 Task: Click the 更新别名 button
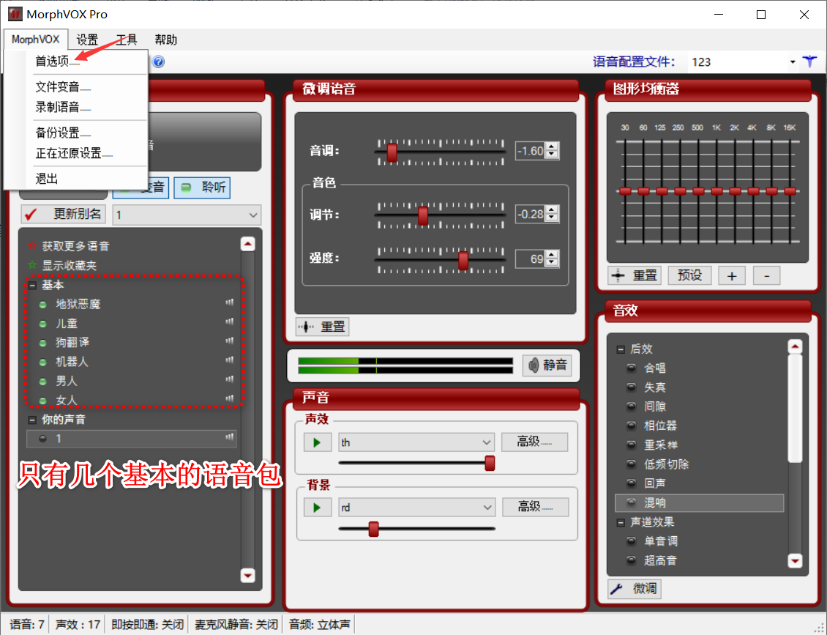click(x=63, y=215)
